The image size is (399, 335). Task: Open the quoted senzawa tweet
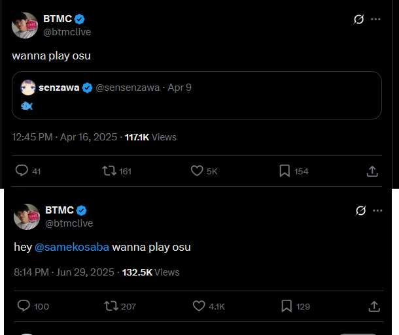[x=197, y=95]
